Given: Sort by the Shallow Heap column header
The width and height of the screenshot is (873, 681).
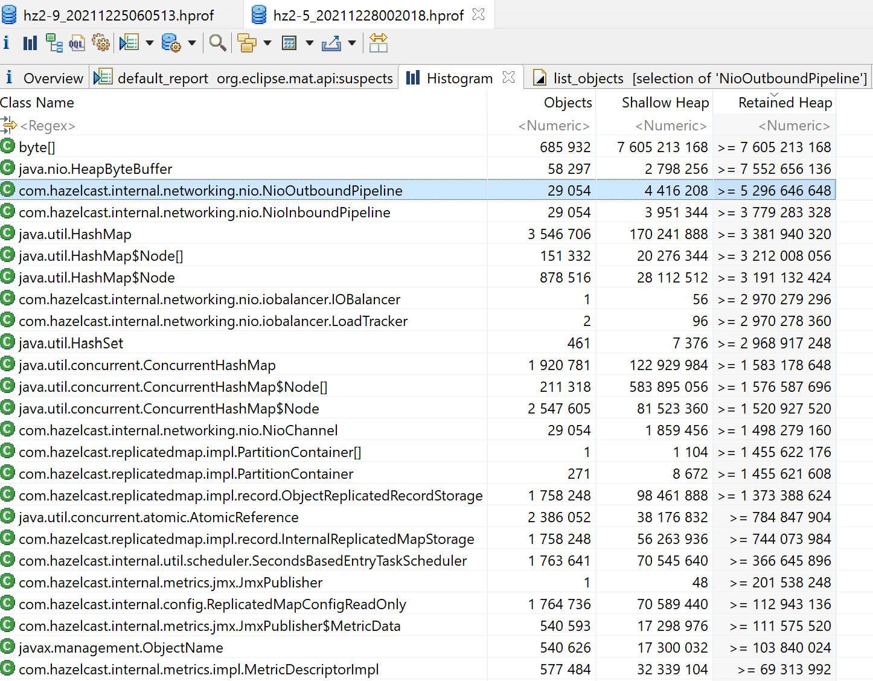Looking at the screenshot, I should click(665, 102).
